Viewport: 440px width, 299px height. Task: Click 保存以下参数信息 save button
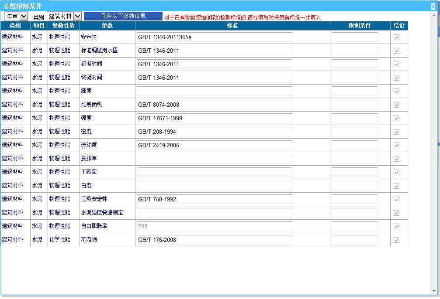123,16
